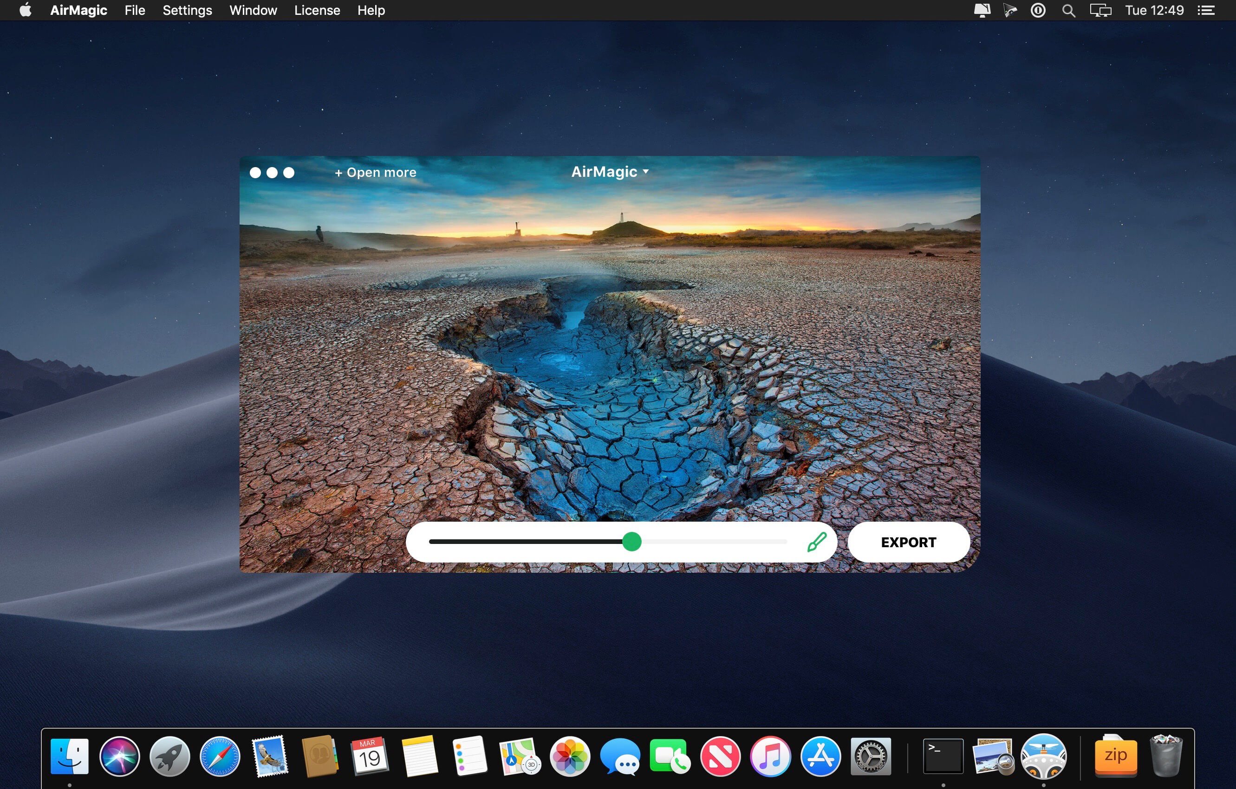The width and height of the screenshot is (1236, 789).
Task: Open the Help menu
Action: 371,10
